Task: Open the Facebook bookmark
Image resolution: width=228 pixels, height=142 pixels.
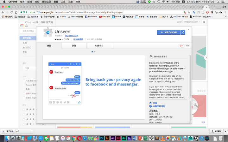Action: 91,17
